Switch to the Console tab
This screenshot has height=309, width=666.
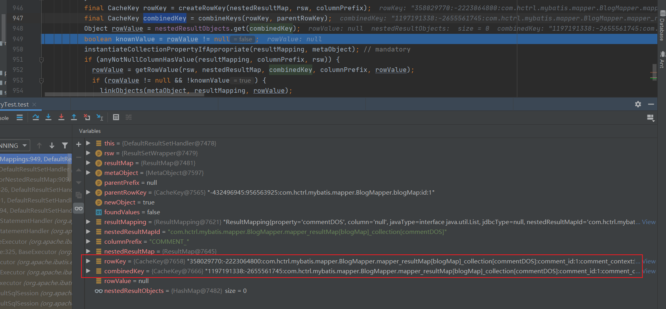[4, 118]
